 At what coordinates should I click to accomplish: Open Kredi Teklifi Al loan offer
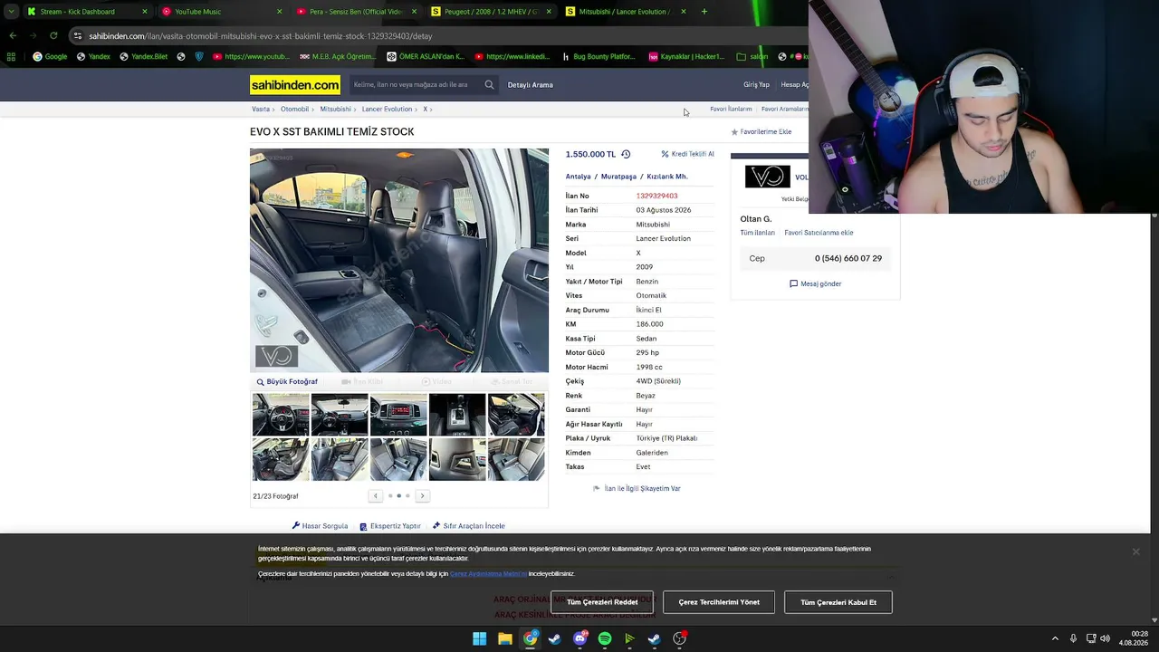[688, 154]
